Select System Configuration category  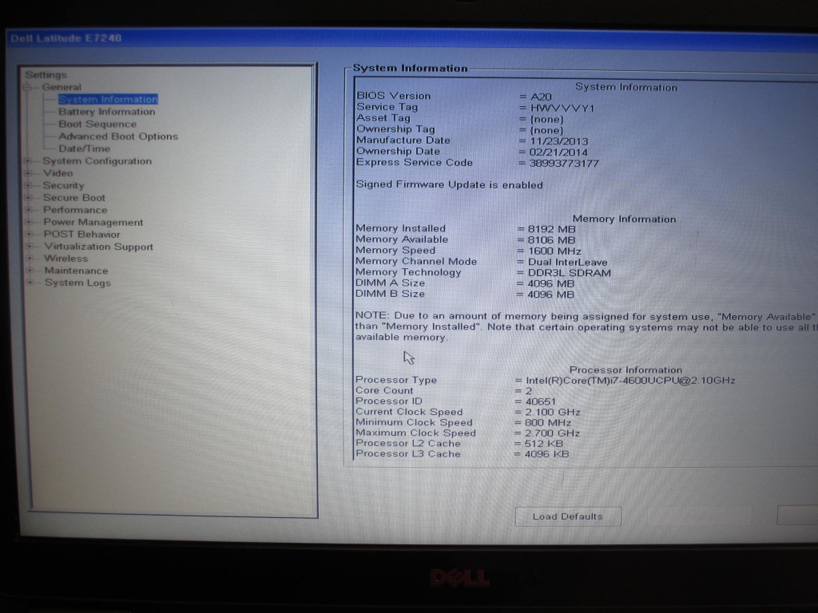click(x=97, y=161)
